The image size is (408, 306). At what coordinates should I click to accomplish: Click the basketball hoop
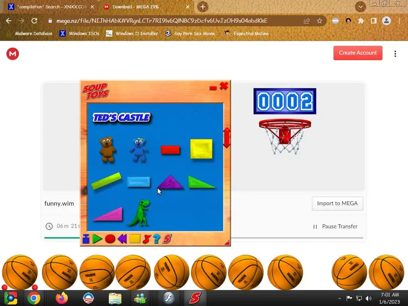(285, 136)
